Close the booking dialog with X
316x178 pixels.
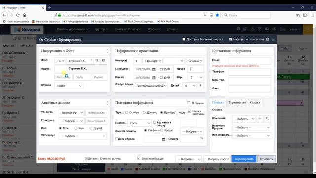coord(273,40)
